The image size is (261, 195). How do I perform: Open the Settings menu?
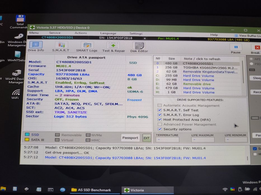point(136,33)
